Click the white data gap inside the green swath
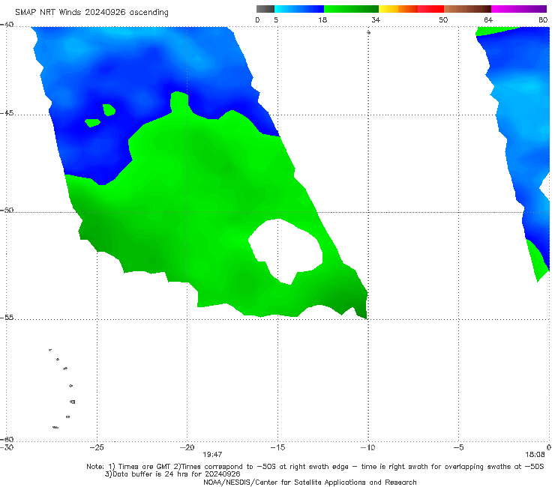 pos(285,249)
